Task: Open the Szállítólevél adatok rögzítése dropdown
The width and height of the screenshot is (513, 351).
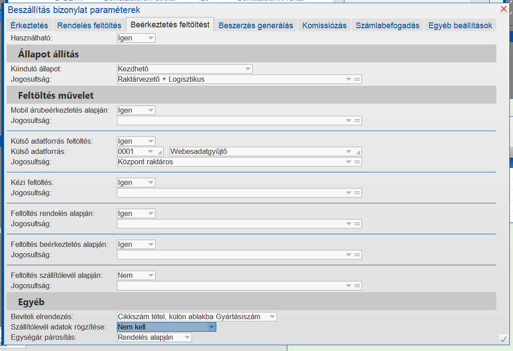Action: [x=211, y=327]
